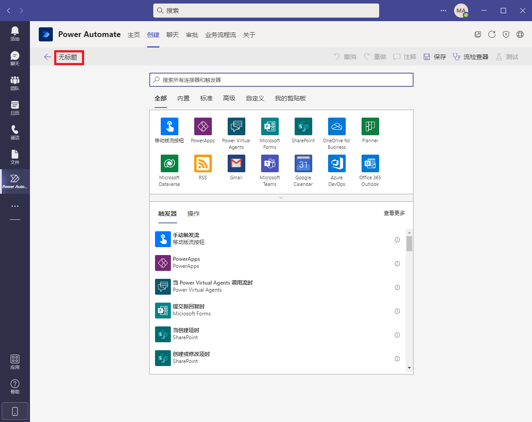Open the 业务流程流 tab
Image resolution: width=532 pixels, height=422 pixels.
[x=221, y=35]
